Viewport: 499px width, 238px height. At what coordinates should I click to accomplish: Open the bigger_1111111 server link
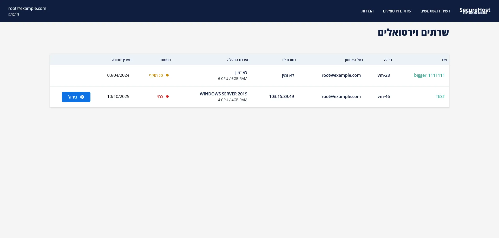(x=429, y=75)
